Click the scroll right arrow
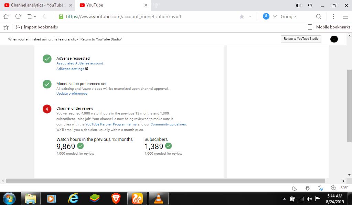 (343, 181)
